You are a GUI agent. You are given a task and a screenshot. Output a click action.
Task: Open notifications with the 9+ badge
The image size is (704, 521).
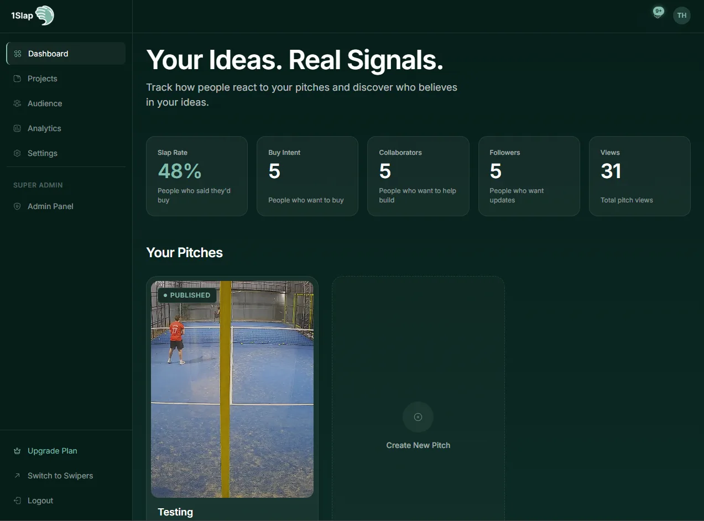[x=658, y=13]
